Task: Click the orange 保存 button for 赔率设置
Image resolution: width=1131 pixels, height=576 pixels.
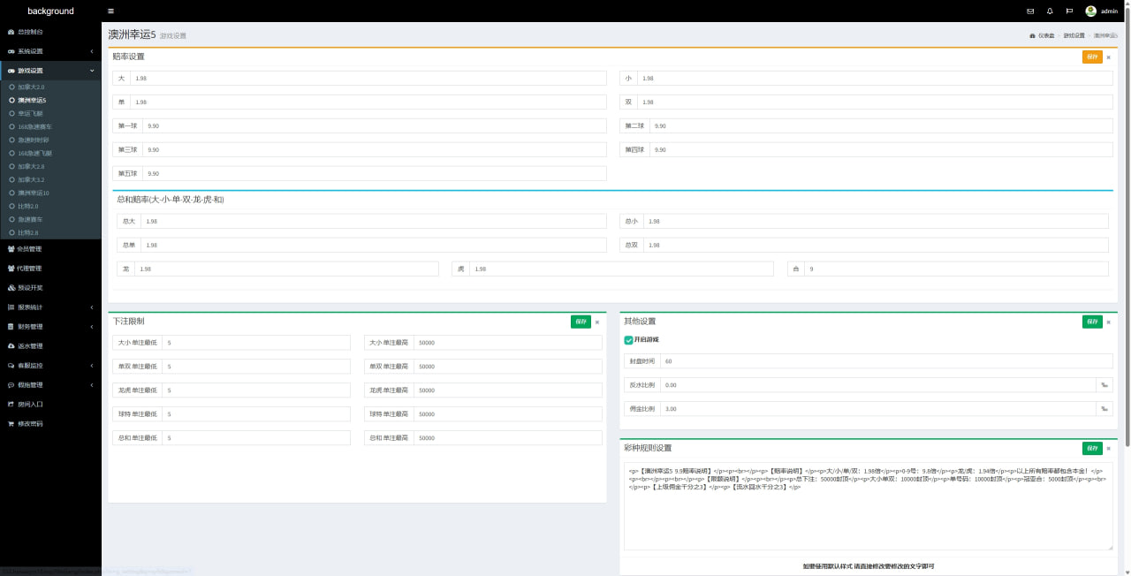Action: tap(1092, 57)
